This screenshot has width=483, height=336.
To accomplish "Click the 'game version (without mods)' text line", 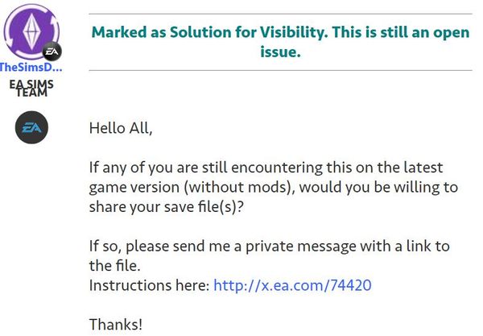I will [x=274, y=188].
